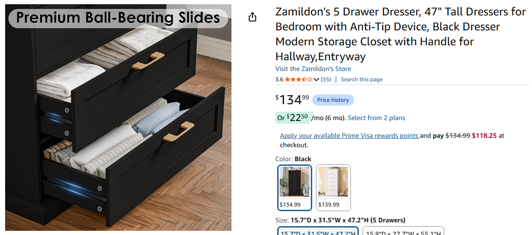Viewport: 532px width, 235px height.
Task: Click the Premium Ball-Bearing Slides banner
Action: click(118, 18)
